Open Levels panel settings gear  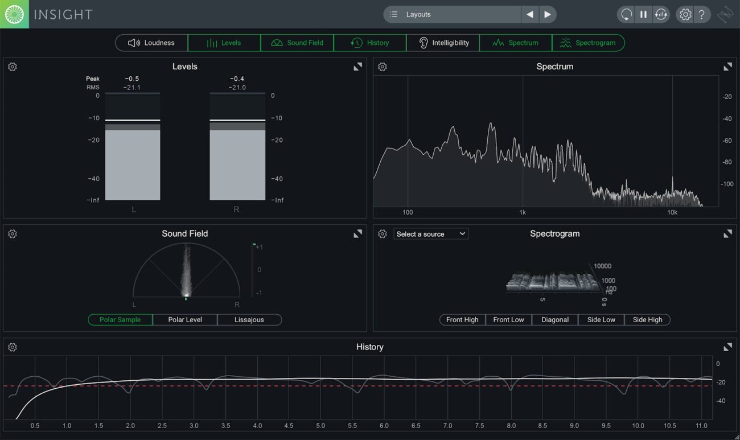click(x=13, y=67)
